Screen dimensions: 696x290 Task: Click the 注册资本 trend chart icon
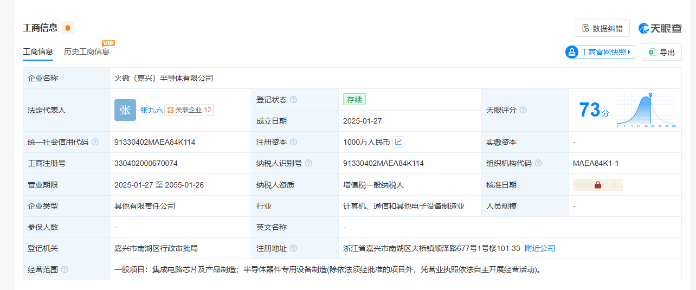[398, 142]
